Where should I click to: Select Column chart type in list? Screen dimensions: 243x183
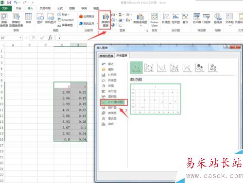pyautogui.click(x=109, y=75)
